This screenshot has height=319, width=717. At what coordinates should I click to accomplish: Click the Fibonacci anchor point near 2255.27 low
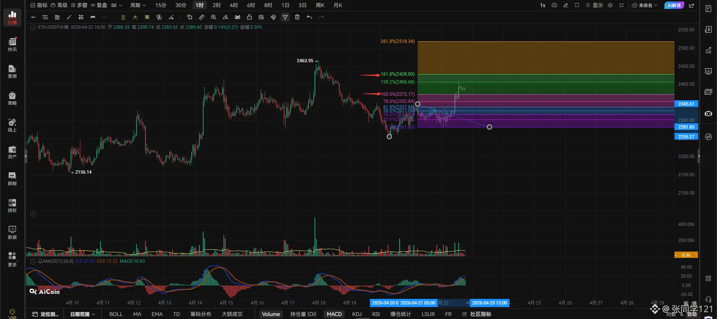(x=389, y=137)
